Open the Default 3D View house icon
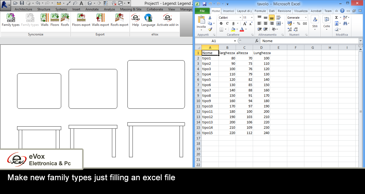Image resolution: width=365 pixels, height=194 pixels. coord(90,3)
